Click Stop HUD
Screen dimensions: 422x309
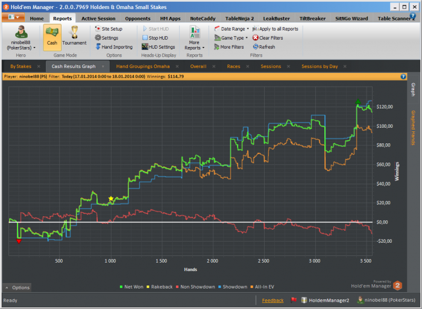click(155, 38)
